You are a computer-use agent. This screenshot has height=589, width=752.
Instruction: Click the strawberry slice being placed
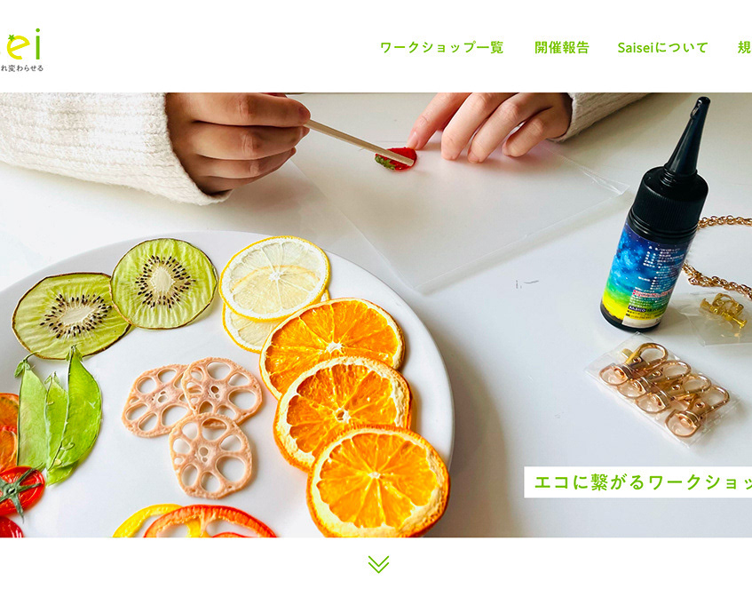pos(396,158)
